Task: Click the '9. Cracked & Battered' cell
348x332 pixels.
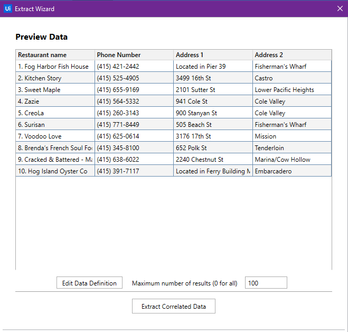Action: pos(55,159)
